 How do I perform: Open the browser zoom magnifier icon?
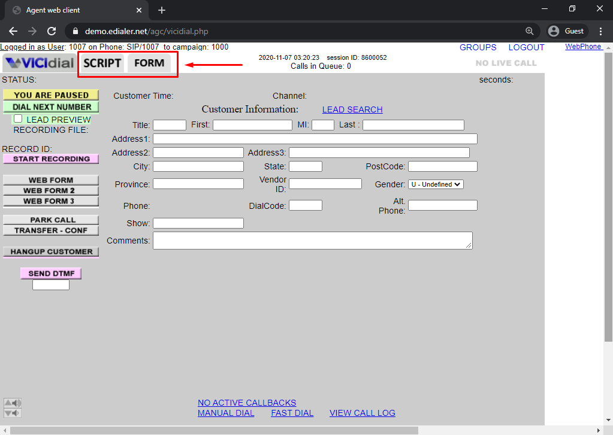(529, 31)
